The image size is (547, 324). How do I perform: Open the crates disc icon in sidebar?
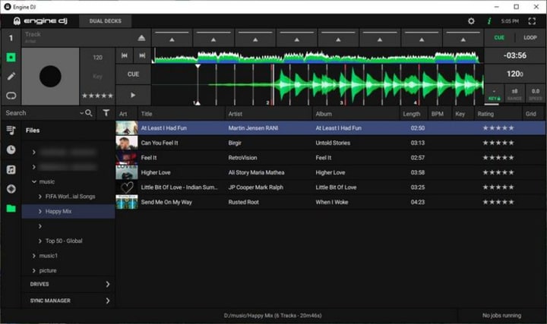click(11, 189)
